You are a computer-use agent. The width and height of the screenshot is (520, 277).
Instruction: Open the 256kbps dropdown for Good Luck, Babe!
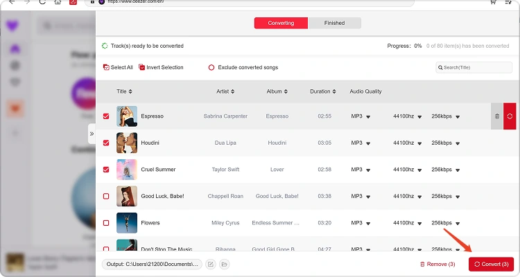point(445,196)
